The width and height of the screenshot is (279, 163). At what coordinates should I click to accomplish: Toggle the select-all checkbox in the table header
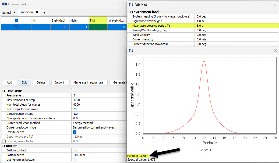pyautogui.click(x=17, y=20)
